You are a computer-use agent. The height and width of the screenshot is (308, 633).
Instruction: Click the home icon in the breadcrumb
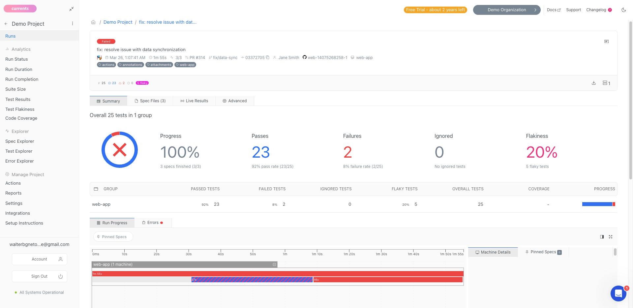93,22
